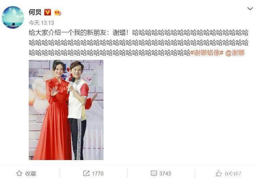
Task: Click the comment speech bubble icon
Action: coord(154,173)
